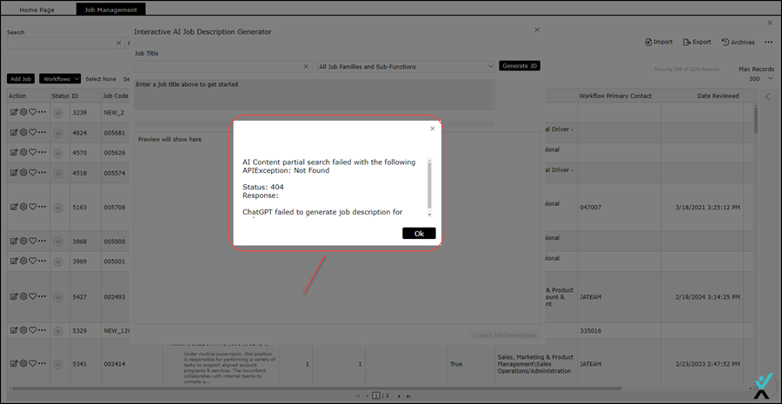This screenshot has width=782, height=404.
Task: Open the Archives history icon
Action: pos(738,42)
